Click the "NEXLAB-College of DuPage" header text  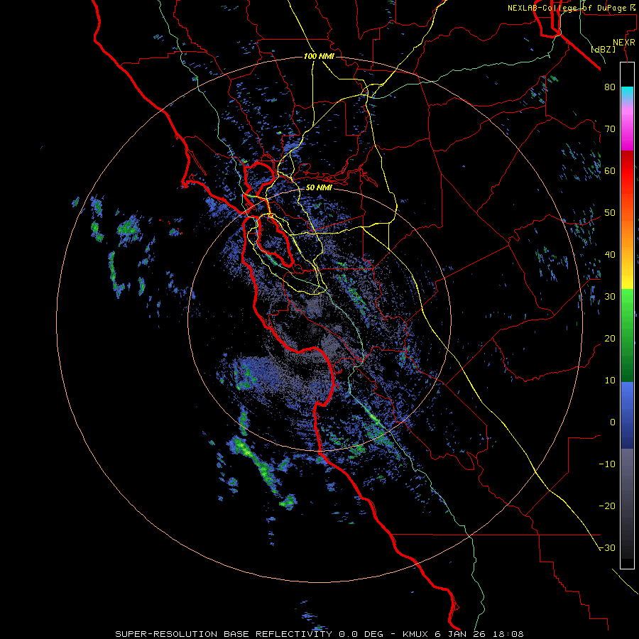click(567, 8)
